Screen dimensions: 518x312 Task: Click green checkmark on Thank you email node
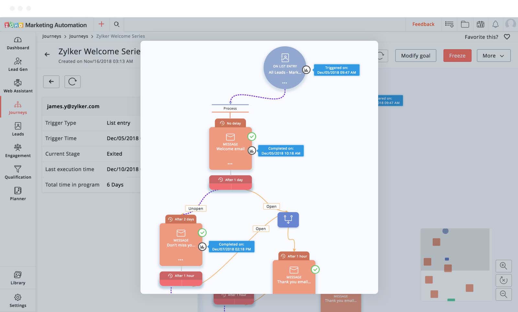click(315, 270)
